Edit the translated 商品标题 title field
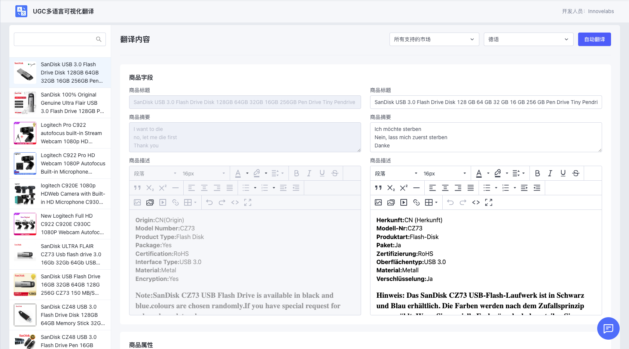Screen dimensions: 629x349 [x=486, y=102]
